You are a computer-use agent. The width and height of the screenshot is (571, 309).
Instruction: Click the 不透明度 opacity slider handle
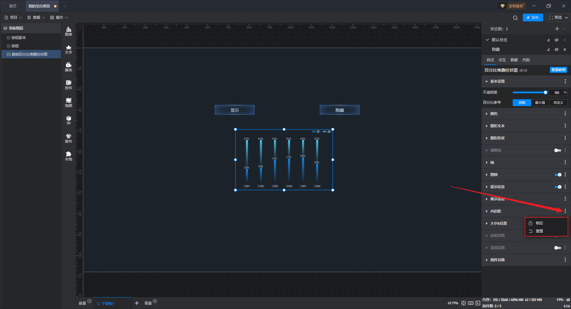pyautogui.click(x=545, y=92)
